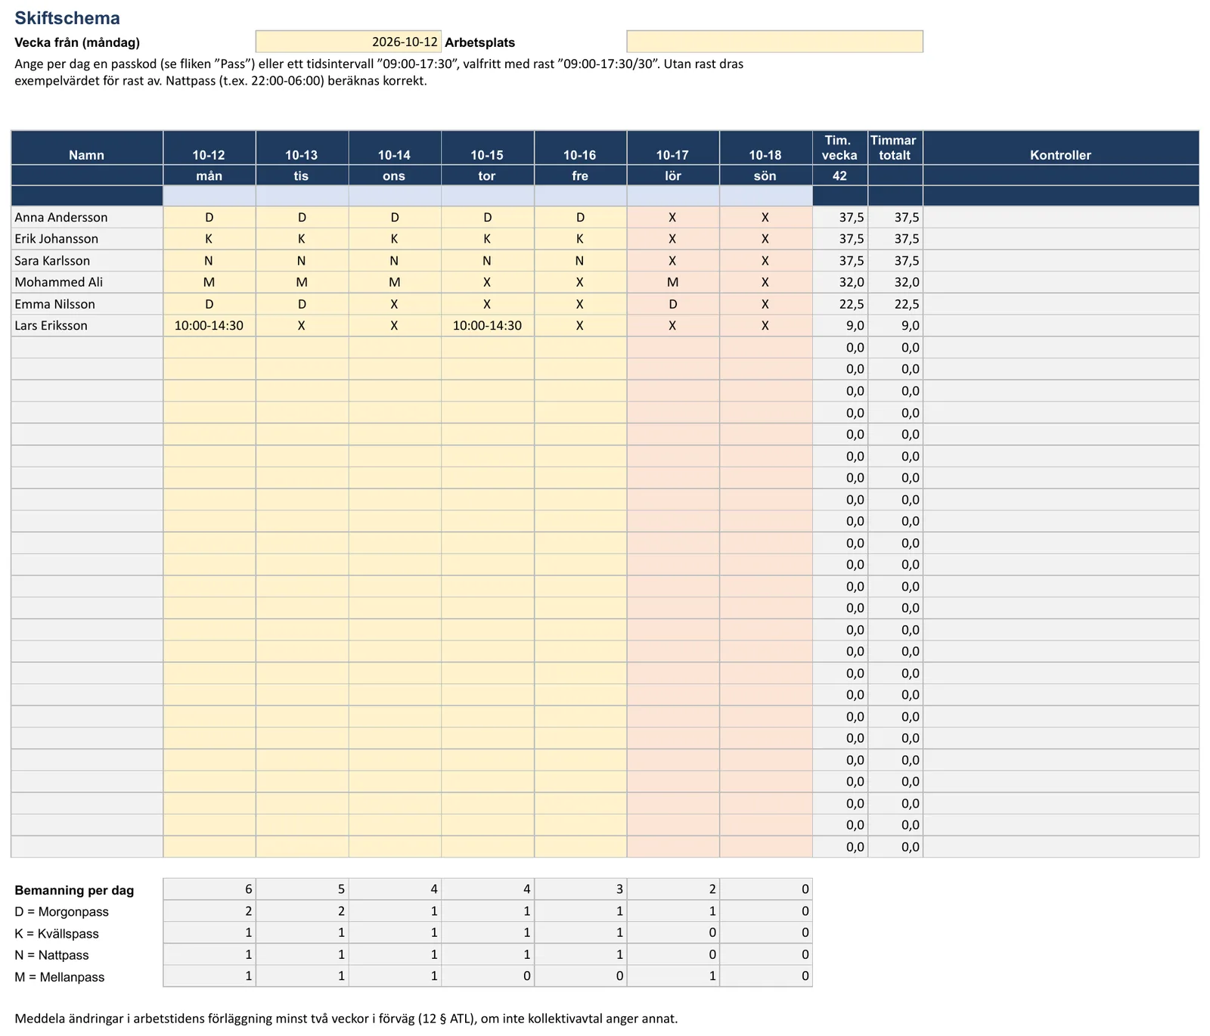Click the Bemanning per dag label
This screenshot has height=1036, width=1210.
coord(74,890)
